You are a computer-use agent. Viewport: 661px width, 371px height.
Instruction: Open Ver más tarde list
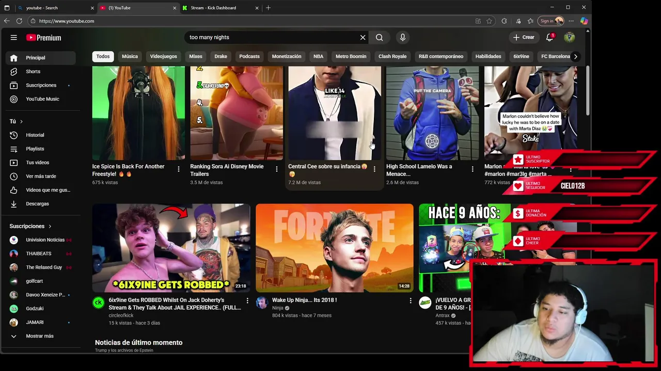click(41, 176)
